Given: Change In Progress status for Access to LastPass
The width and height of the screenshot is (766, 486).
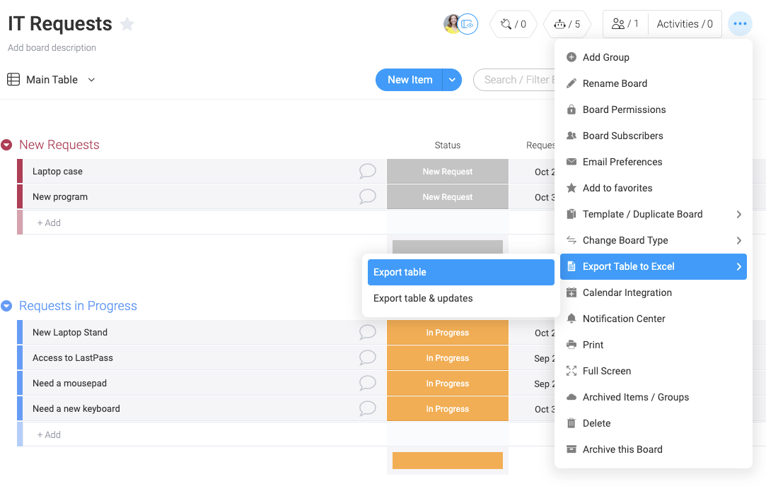Looking at the screenshot, I should pos(448,357).
